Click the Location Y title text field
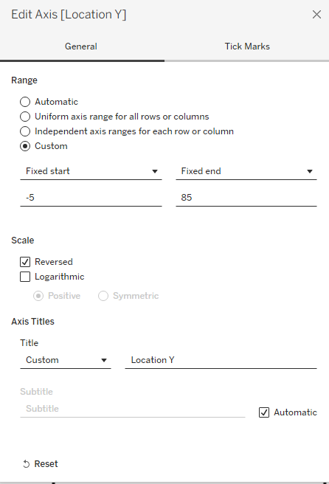329x484 pixels. pyautogui.click(x=221, y=360)
